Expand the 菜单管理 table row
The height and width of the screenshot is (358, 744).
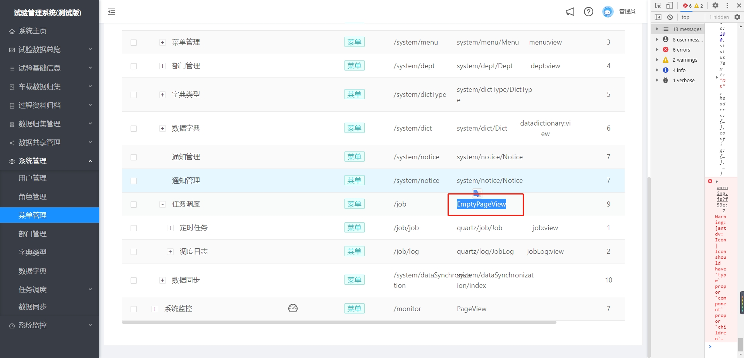point(163,43)
